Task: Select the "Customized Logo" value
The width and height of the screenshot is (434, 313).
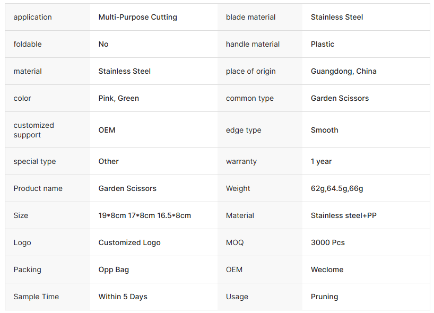Action: [129, 242]
